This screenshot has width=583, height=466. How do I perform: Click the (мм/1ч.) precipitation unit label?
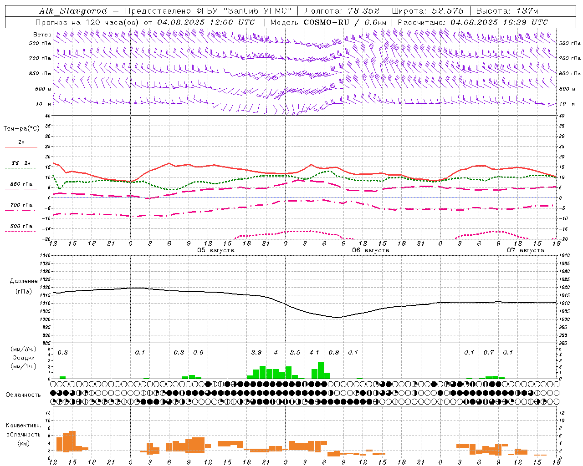click(24, 366)
